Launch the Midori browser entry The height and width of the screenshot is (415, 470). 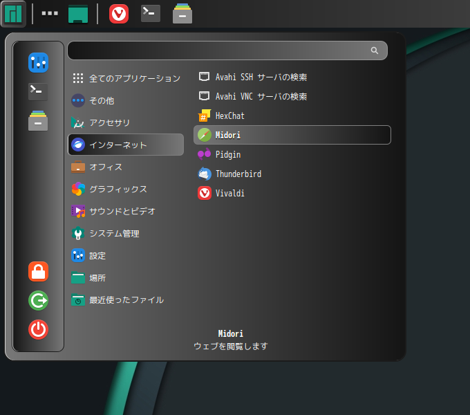coord(292,135)
